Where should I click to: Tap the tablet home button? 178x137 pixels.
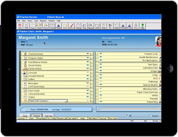pos(169,68)
